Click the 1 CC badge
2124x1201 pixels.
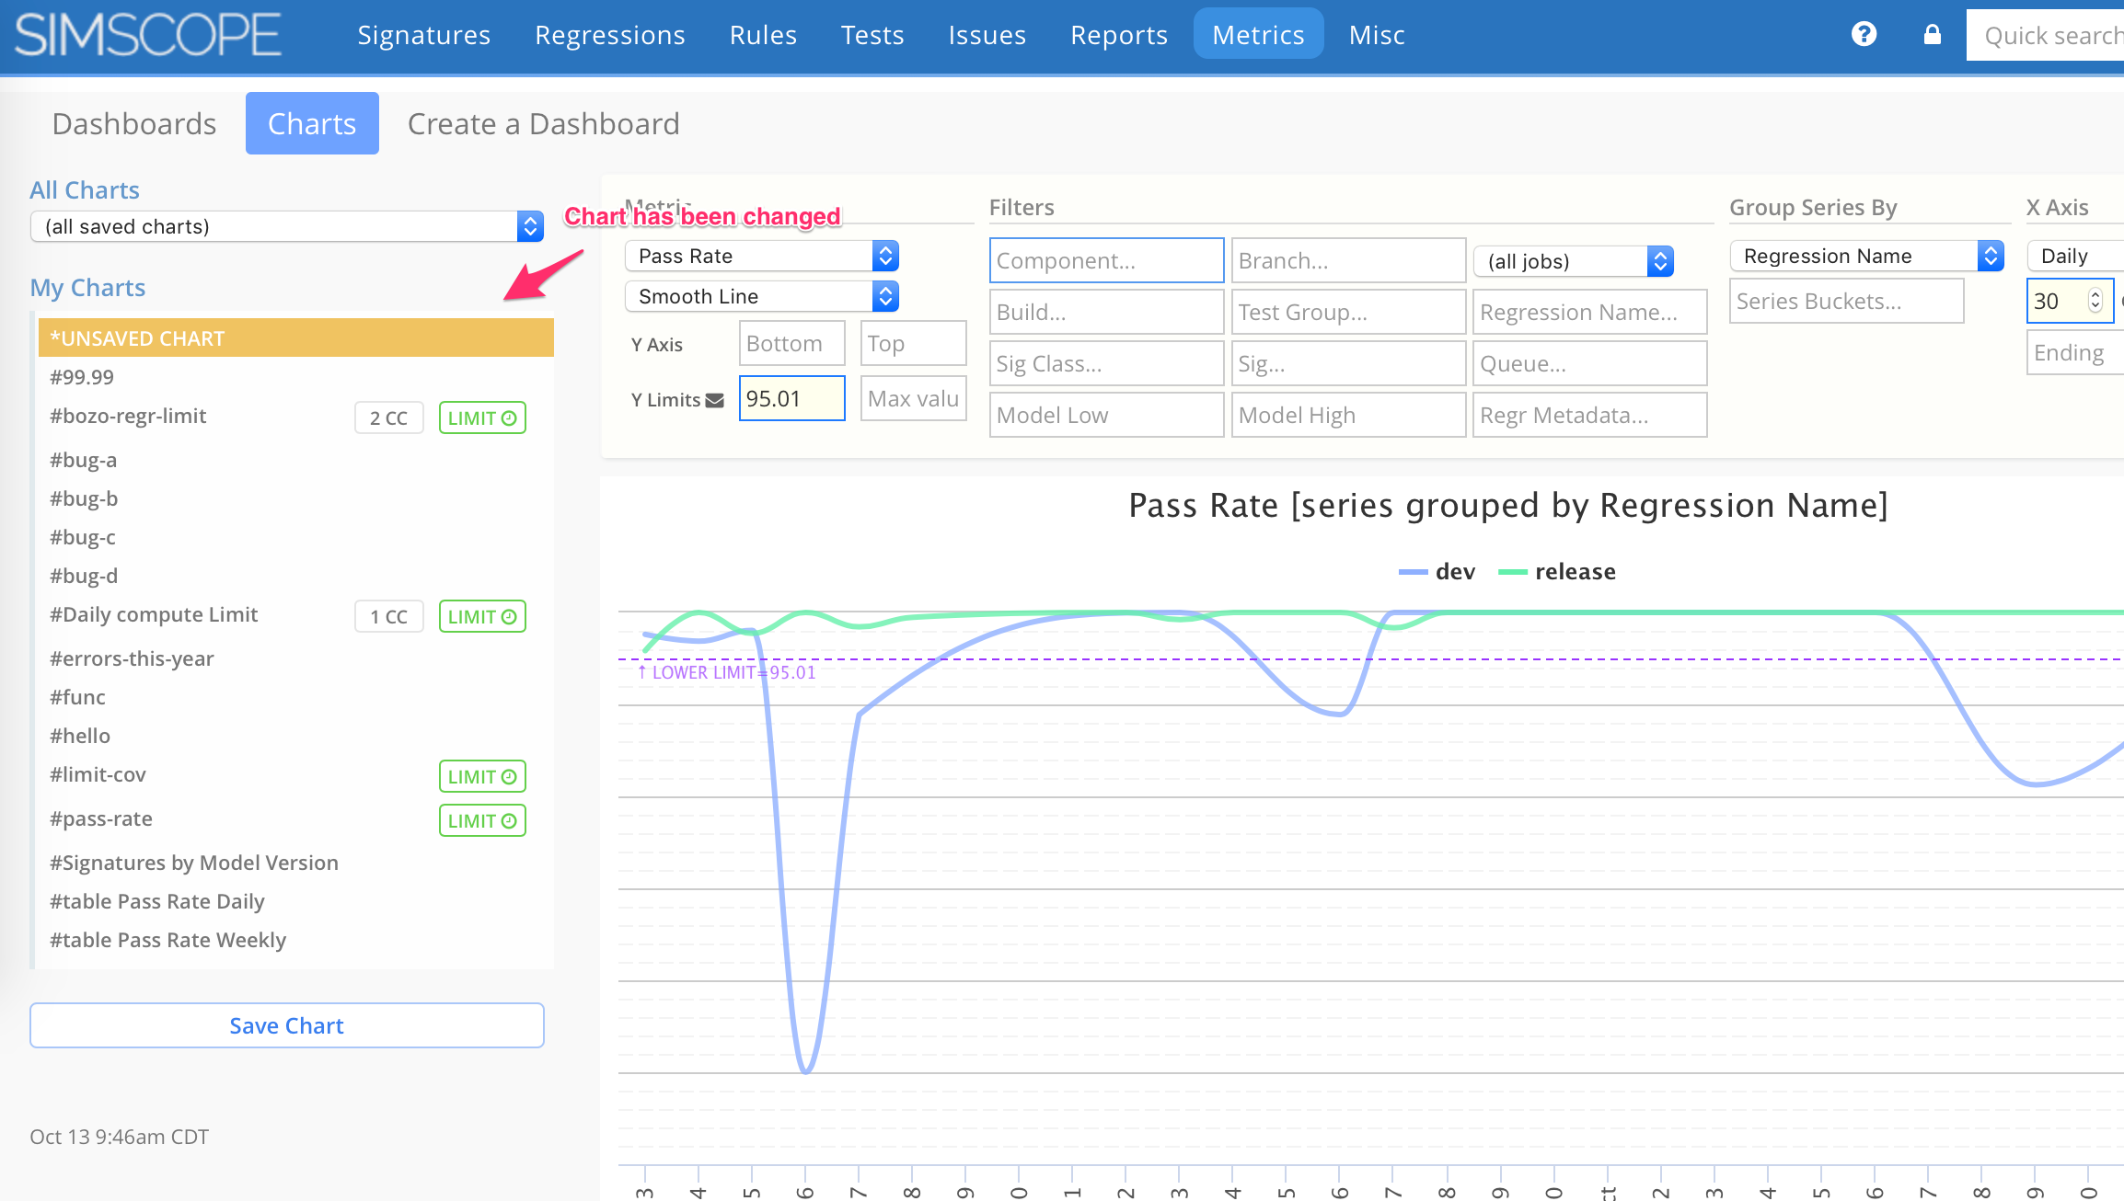(388, 616)
